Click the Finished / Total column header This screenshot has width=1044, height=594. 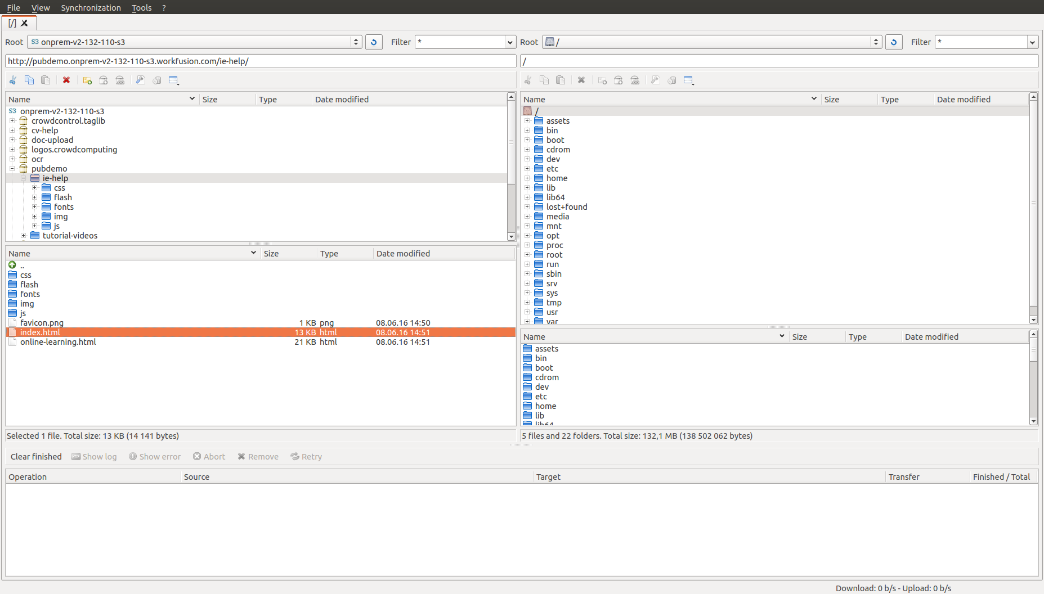point(1003,477)
